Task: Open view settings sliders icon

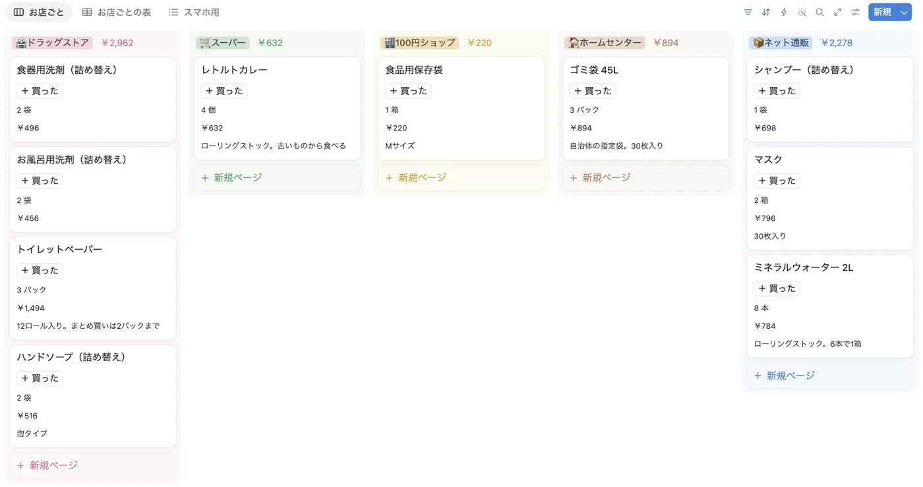Action: (855, 12)
